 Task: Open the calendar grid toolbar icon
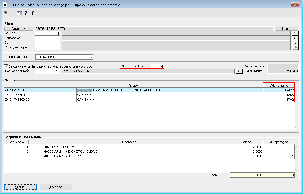point(19,13)
